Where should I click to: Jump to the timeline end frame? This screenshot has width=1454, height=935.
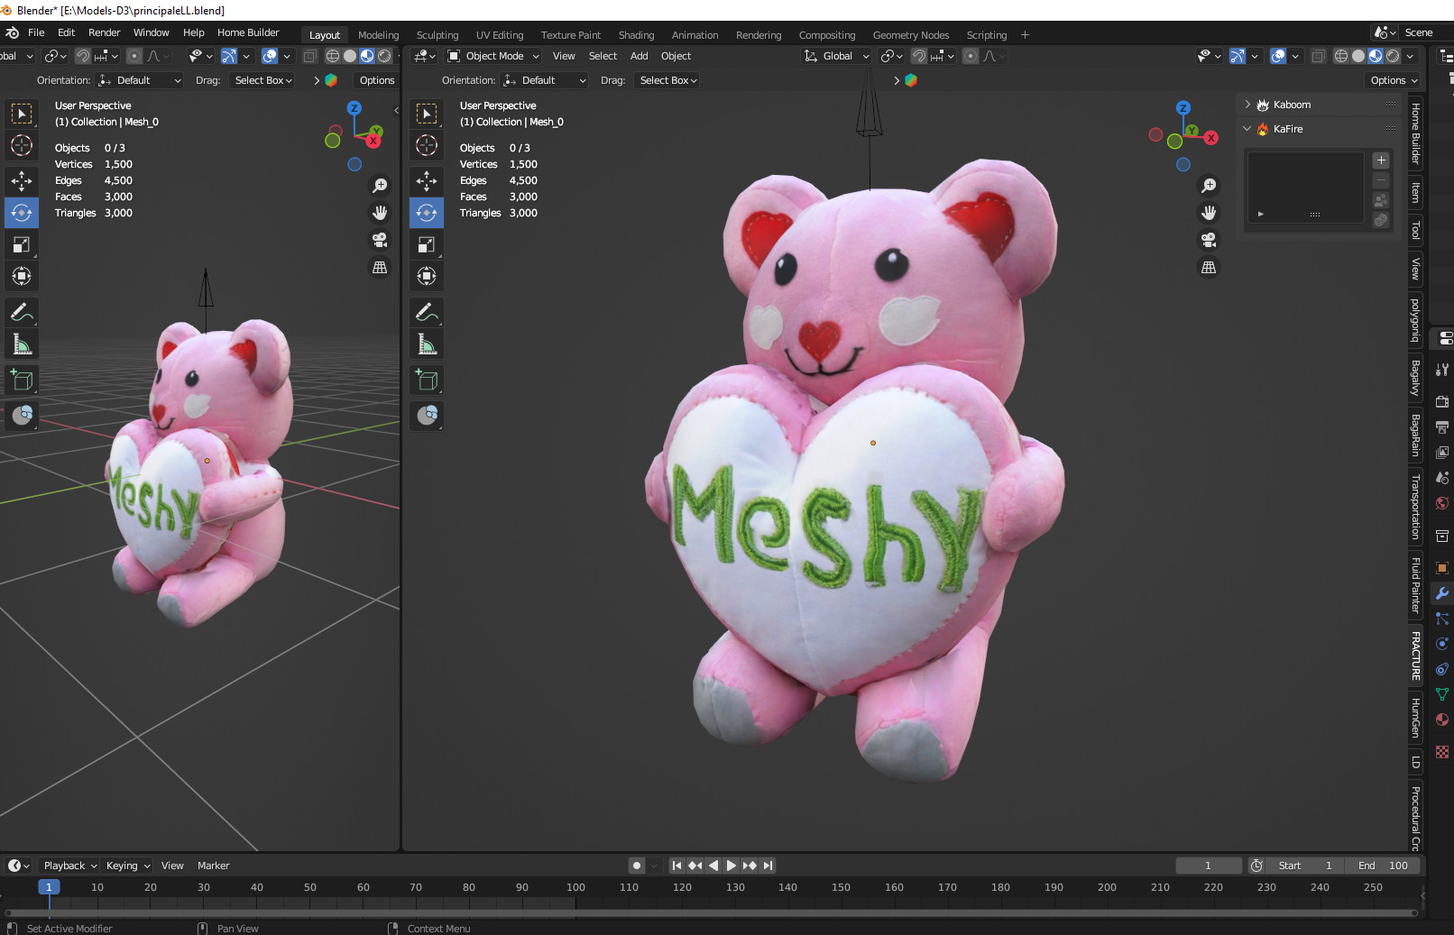768,866
